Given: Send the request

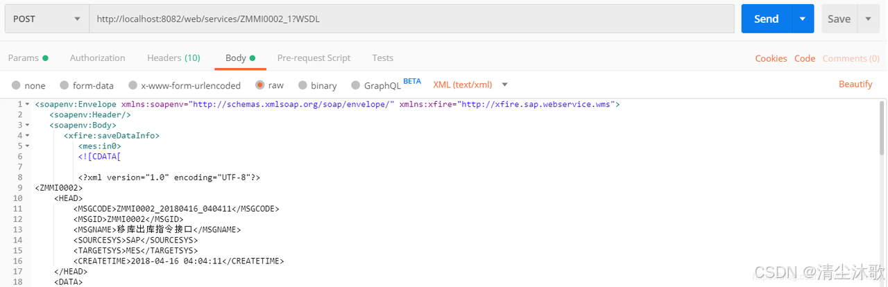Looking at the screenshot, I should [x=767, y=19].
